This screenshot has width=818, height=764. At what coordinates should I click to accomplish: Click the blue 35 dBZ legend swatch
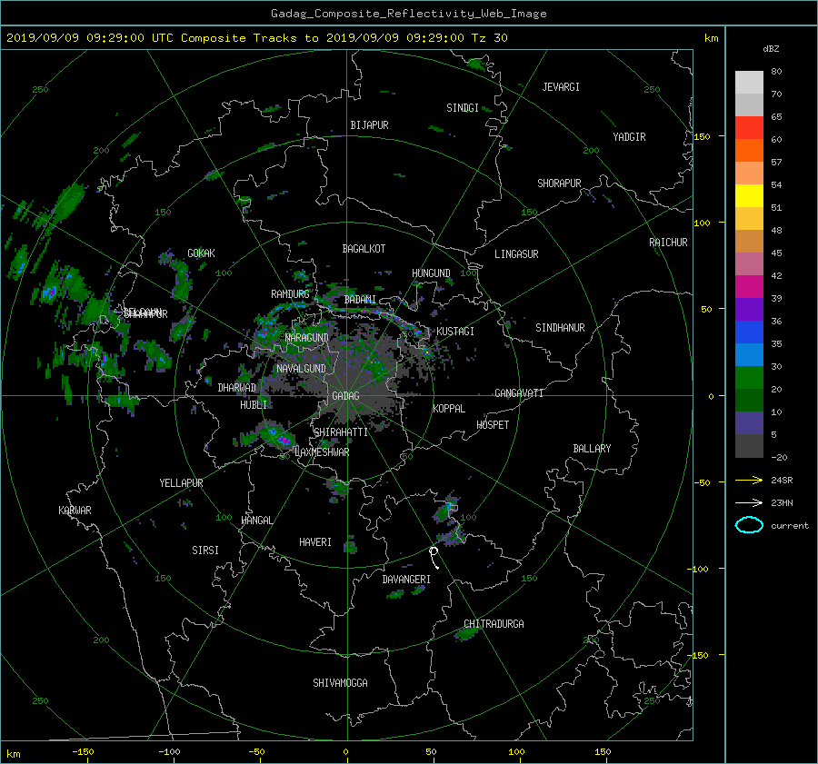coord(749,332)
